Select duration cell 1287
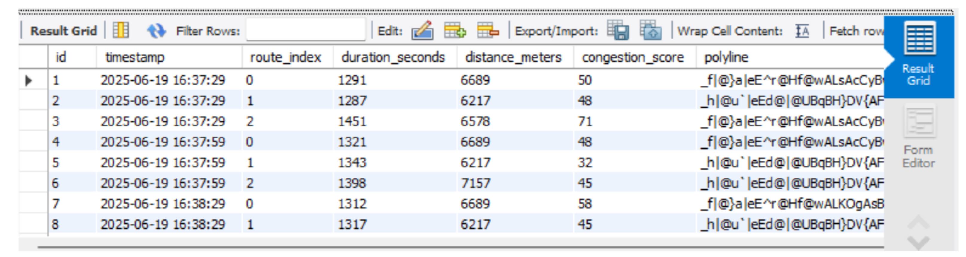This screenshot has height=257, width=966. pyautogui.click(x=395, y=101)
